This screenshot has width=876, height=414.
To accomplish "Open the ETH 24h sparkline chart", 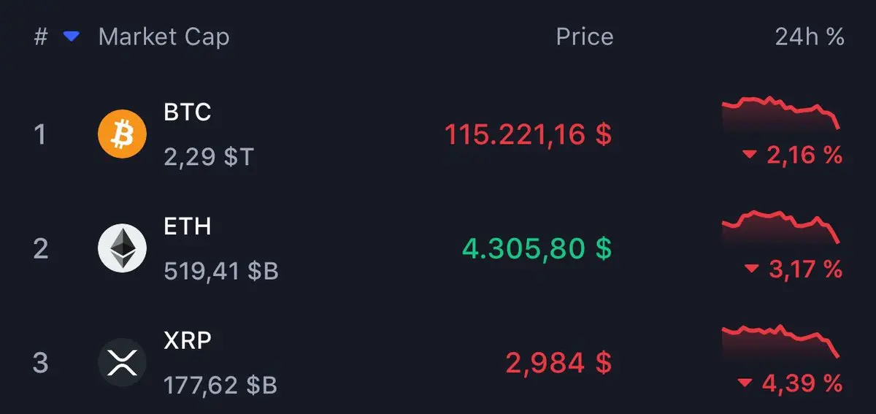I will (781, 227).
